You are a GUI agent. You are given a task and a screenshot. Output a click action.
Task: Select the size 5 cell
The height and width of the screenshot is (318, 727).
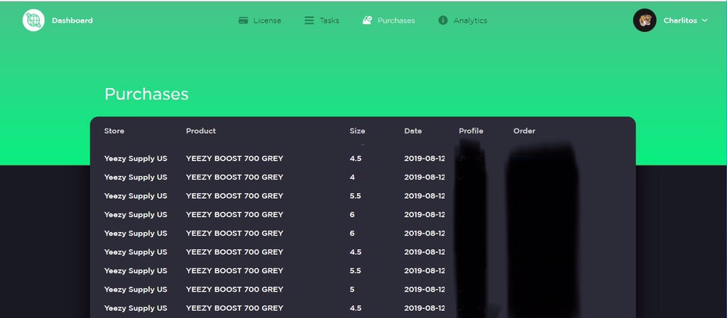(352, 290)
